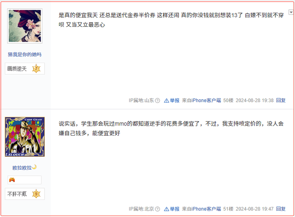Open the 画质逆天 level badge
295x217 pixels.
[24, 69]
